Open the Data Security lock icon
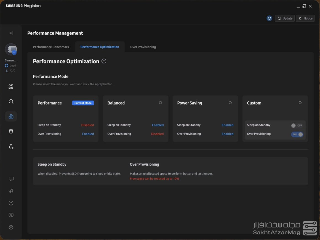 point(11,146)
